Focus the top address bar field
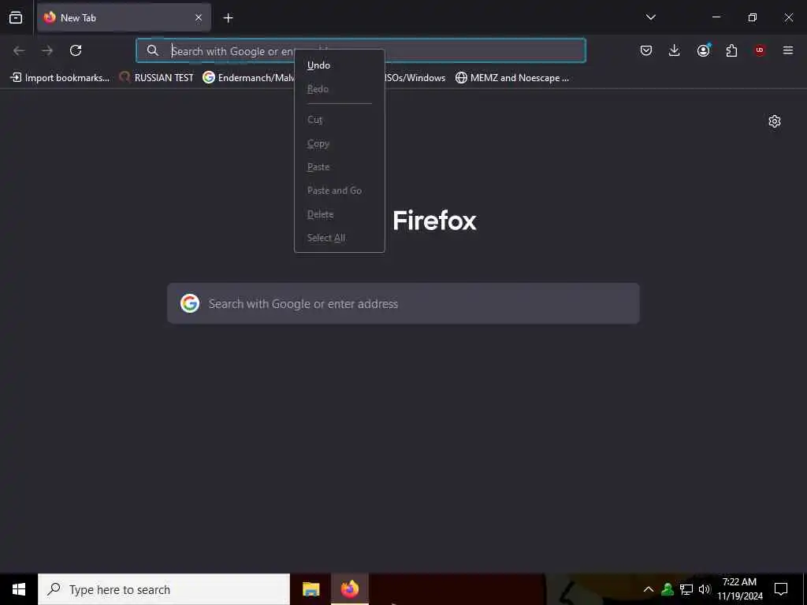This screenshot has width=807, height=605. 361,50
